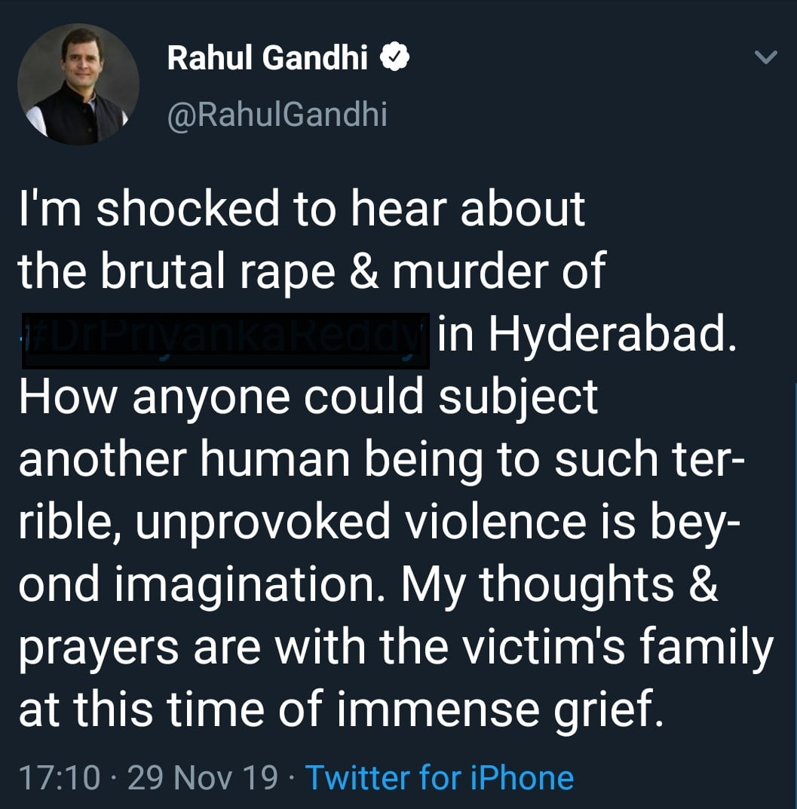Click the phrase "another human being"
797x809 pixels.
coord(250,459)
